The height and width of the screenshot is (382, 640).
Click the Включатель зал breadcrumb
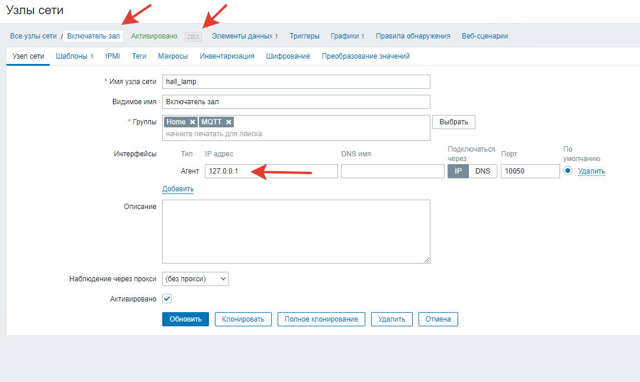click(94, 36)
